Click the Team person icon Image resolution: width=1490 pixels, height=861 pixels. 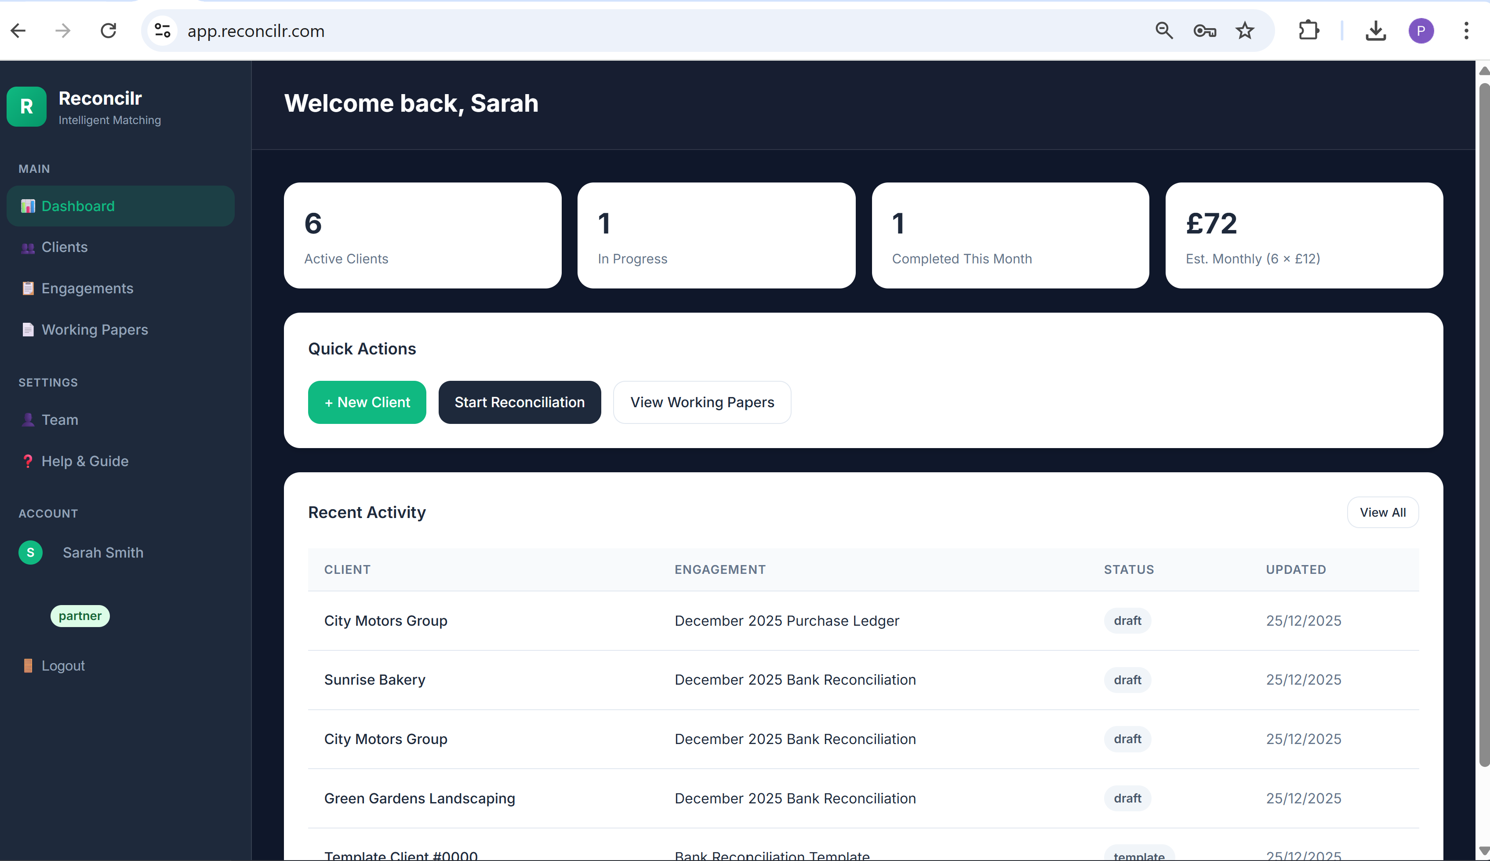28,420
